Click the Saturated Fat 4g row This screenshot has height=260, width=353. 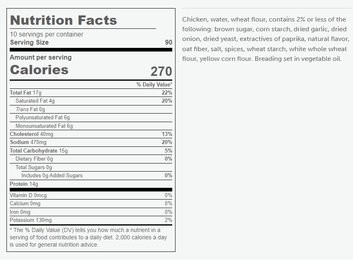pos(91,101)
